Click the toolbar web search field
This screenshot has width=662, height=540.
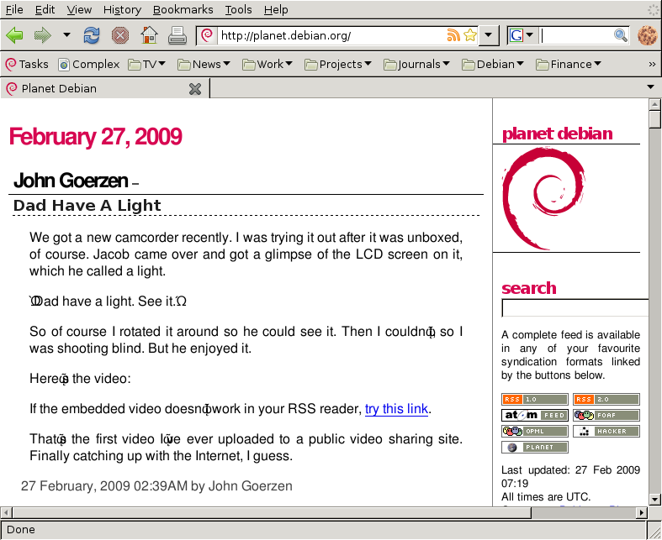coord(576,35)
